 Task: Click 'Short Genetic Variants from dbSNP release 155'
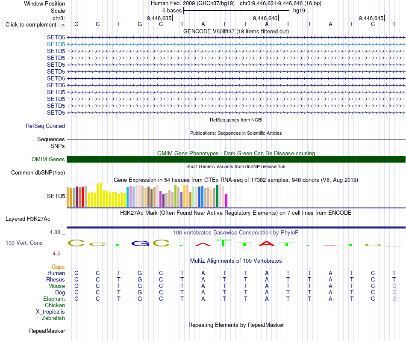click(236, 166)
